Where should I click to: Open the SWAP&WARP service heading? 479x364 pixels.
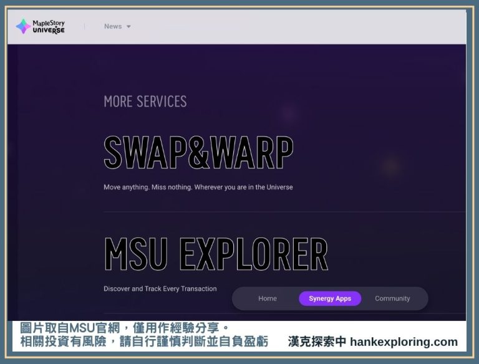(x=198, y=153)
